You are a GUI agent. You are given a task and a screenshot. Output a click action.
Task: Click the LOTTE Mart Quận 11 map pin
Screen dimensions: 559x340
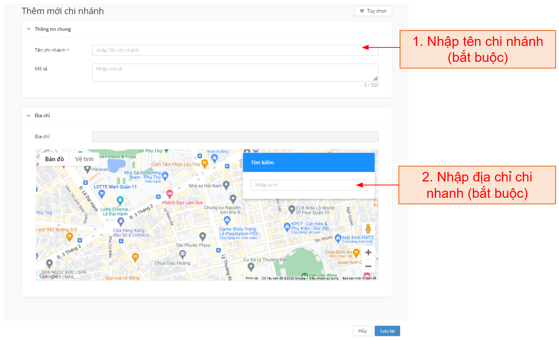102,193
